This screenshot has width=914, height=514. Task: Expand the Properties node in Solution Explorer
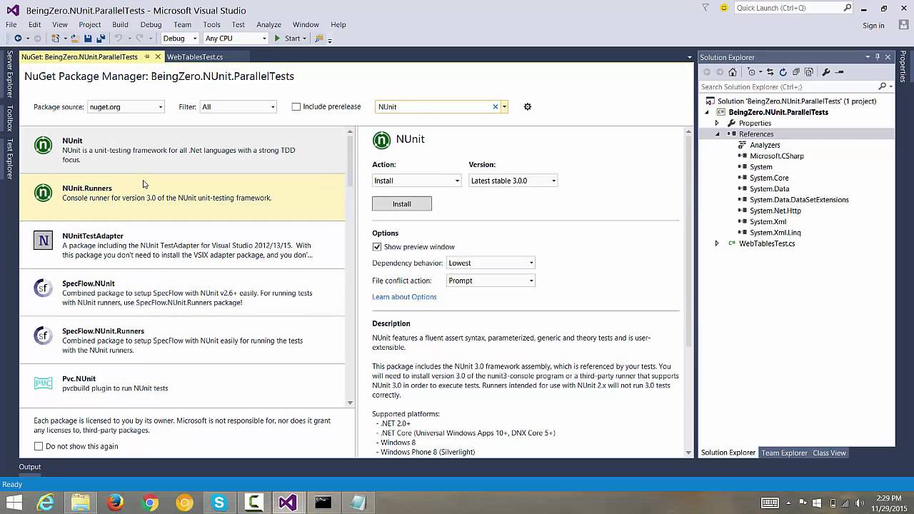tap(717, 124)
